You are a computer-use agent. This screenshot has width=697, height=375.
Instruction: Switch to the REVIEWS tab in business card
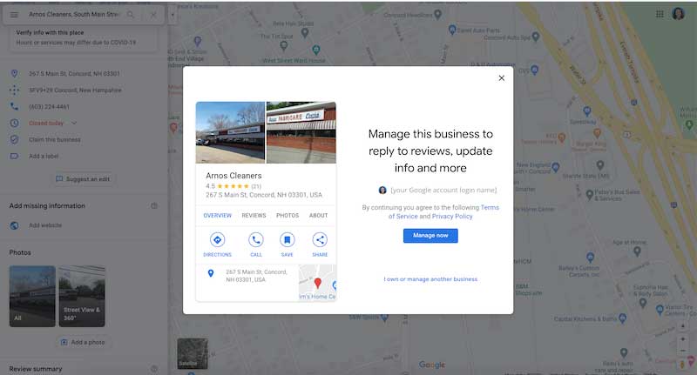[x=254, y=215]
